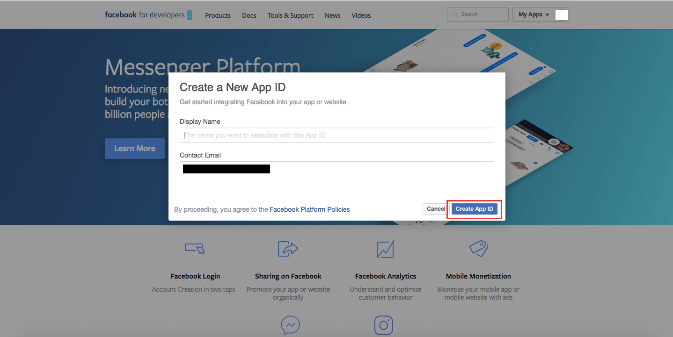The height and width of the screenshot is (337, 673).
Task: Click 'Promote your app or website organically' text
Action: (288, 293)
